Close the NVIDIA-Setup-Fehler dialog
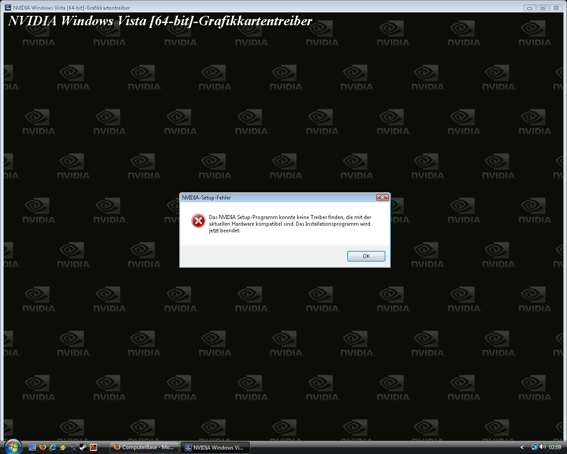This screenshot has height=454, width=567. [x=382, y=198]
